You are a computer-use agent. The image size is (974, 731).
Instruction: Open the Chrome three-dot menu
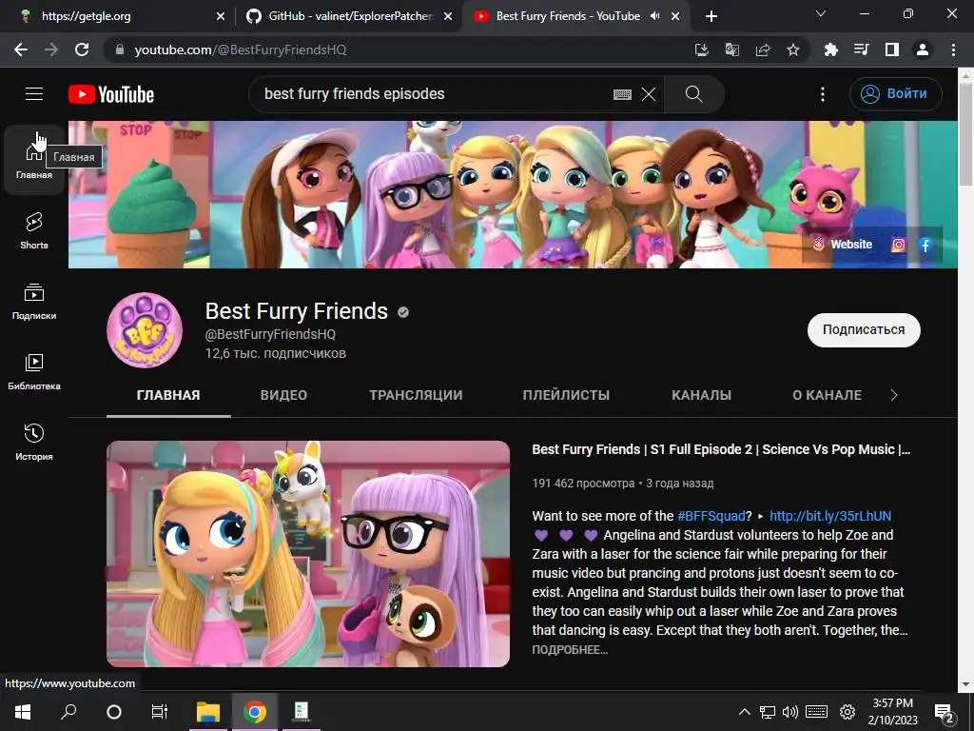tap(953, 49)
